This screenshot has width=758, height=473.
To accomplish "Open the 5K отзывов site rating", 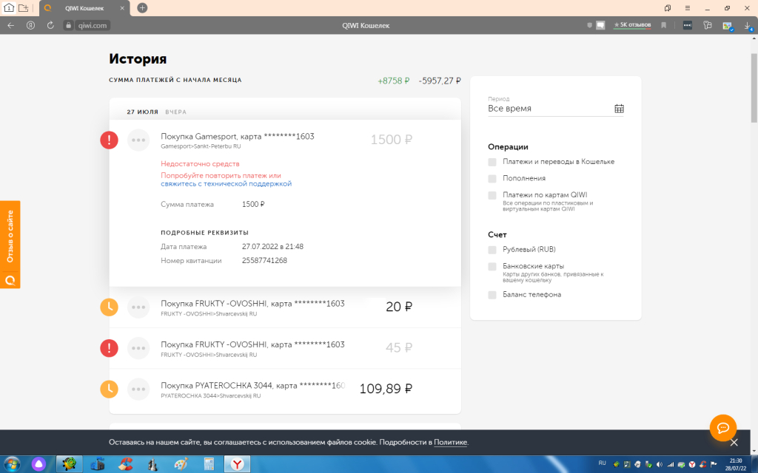I will (x=632, y=25).
